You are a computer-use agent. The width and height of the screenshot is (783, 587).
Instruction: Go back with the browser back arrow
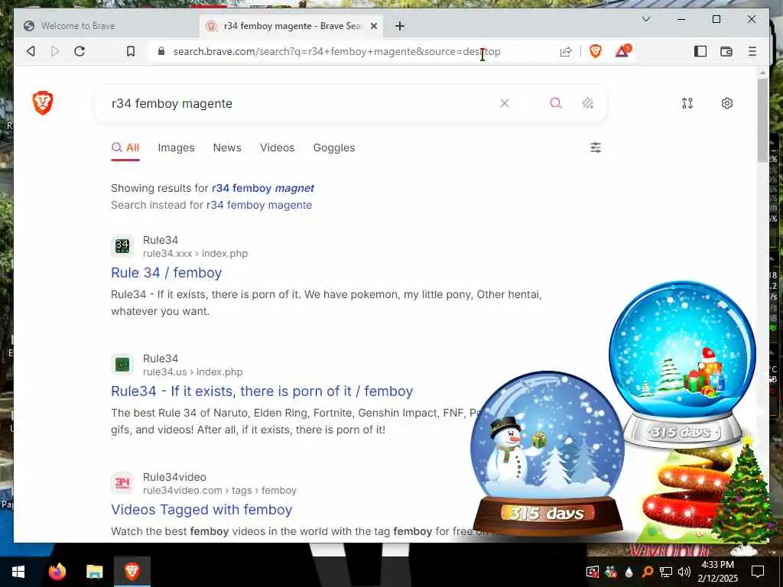coord(31,51)
